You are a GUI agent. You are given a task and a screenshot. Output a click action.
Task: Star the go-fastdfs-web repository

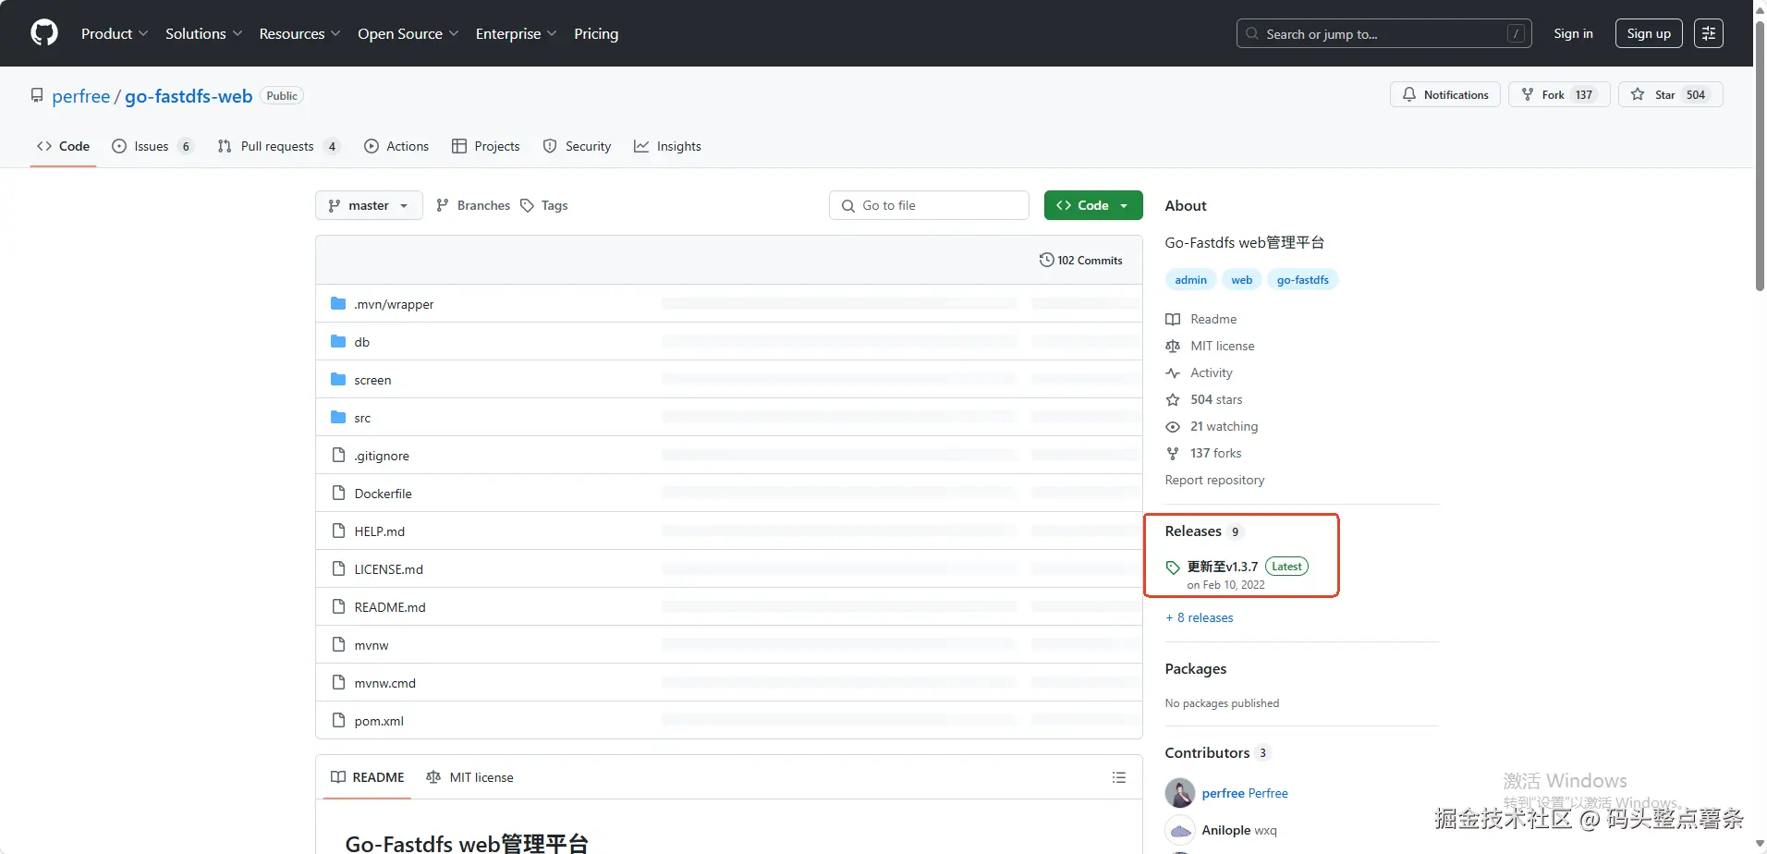tap(1671, 94)
